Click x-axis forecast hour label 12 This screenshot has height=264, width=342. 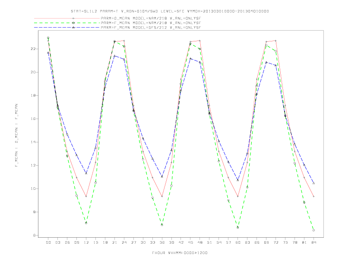pos(86,242)
